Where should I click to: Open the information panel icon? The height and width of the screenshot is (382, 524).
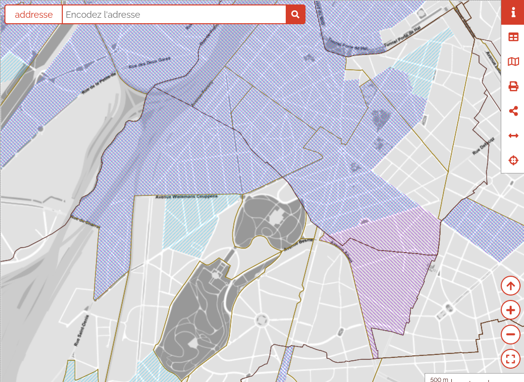513,12
